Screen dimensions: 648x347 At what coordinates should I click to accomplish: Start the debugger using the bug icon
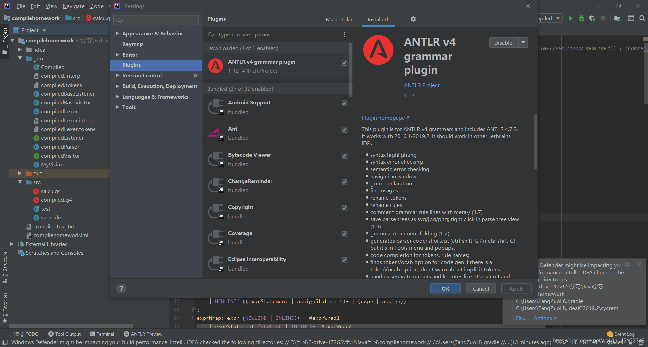click(x=581, y=19)
